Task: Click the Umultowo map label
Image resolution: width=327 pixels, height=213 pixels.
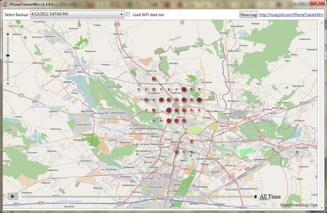Action: click(206, 82)
